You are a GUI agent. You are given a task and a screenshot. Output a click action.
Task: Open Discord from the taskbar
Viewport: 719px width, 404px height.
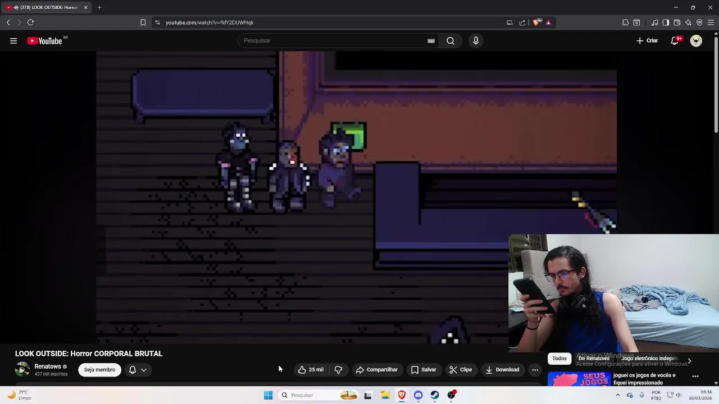pyautogui.click(x=418, y=395)
